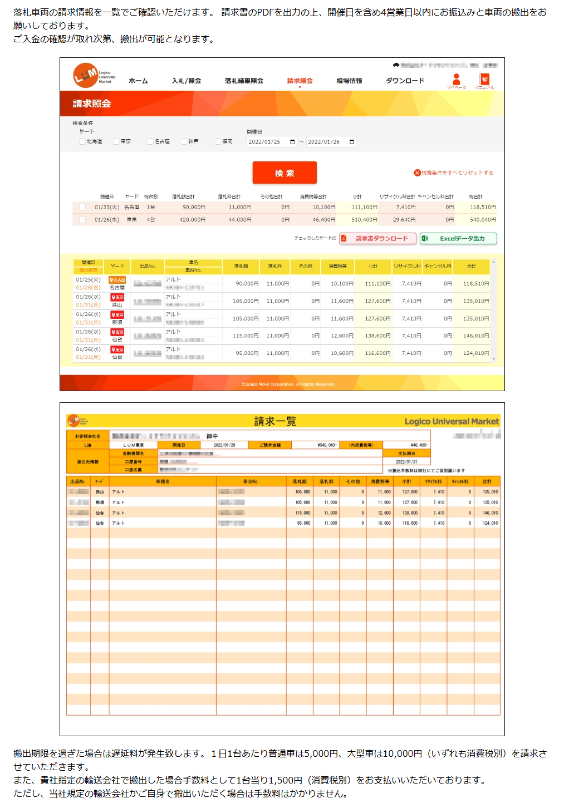Open the 相場情報 menu item

349,81
